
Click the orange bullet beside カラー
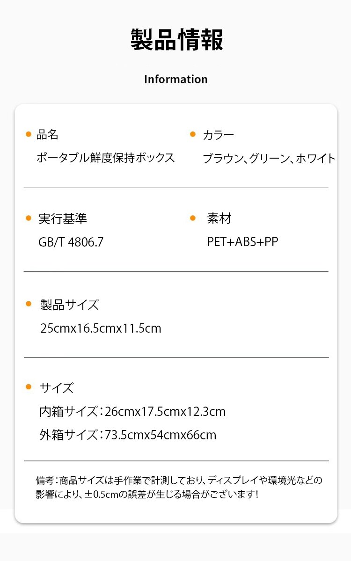tap(192, 135)
